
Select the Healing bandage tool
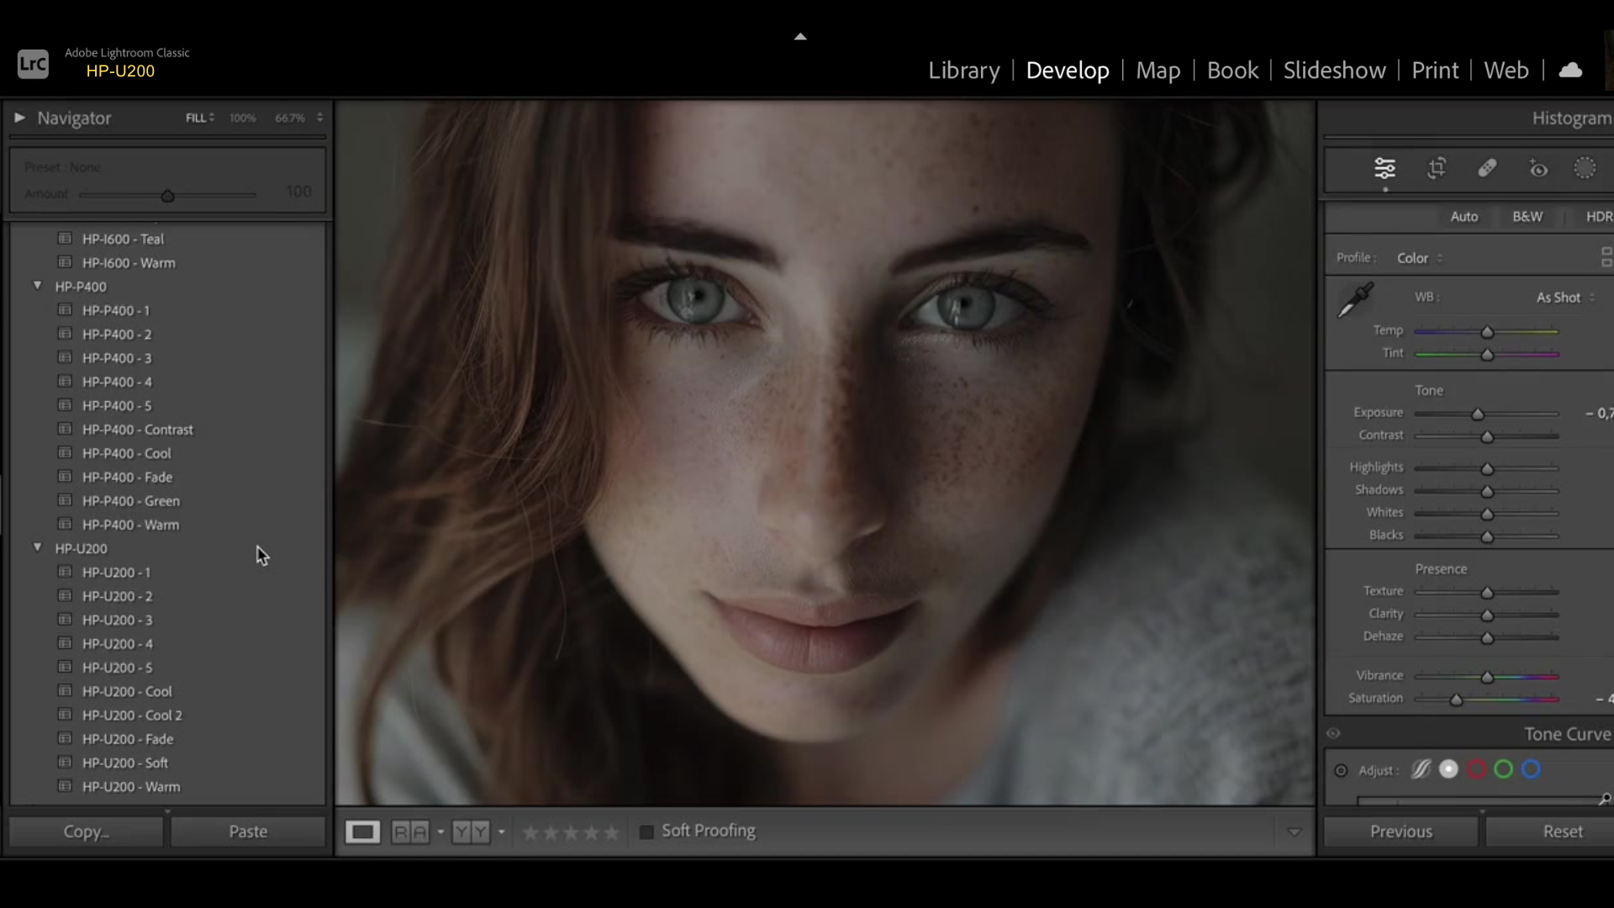click(x=1487, y=168)
